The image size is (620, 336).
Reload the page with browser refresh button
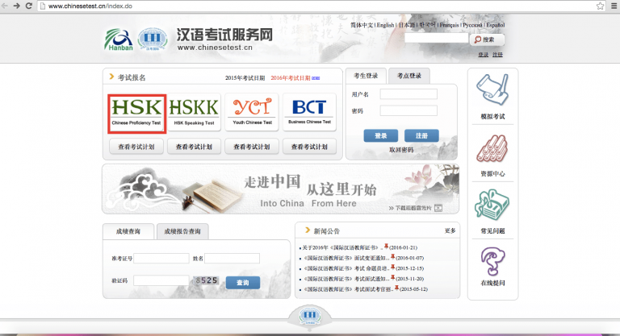(x=29, y=6)
